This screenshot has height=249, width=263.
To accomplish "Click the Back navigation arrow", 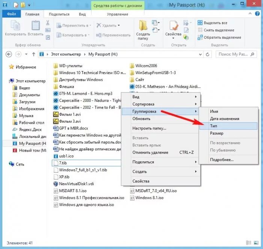I will point(9,54).
